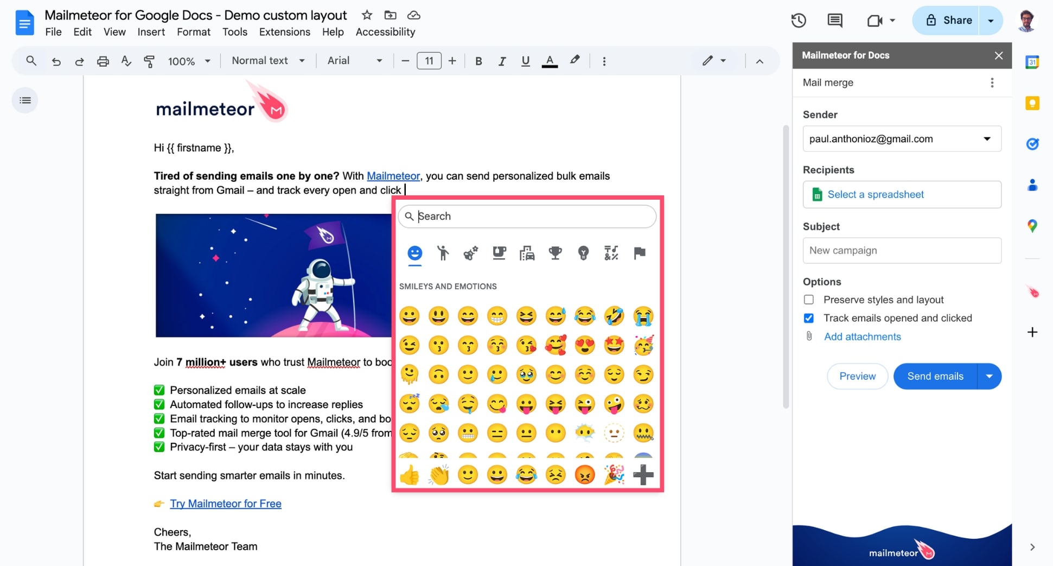Viewport: 1053px width, 566px height.
Task: Insert the thumbs up emoji
Action: [x=410, y=475]
